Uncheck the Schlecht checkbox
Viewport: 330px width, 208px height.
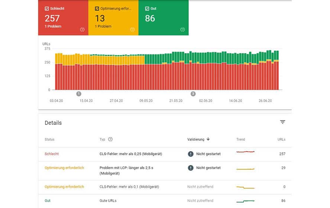pyautogui.click(x=47, y=9)
